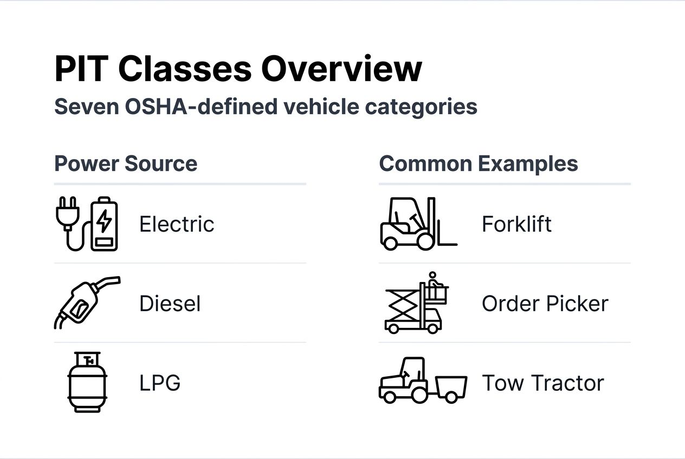
Task: Click the forklift vehicle icon
Action: point(418,224)
